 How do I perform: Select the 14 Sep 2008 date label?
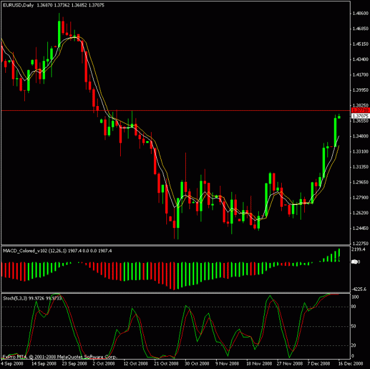point(44,364)
